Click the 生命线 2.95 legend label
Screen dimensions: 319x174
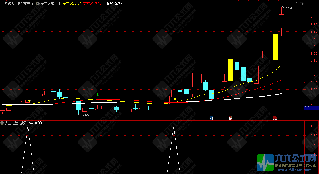pyautogui.click(x=112, y=4)
